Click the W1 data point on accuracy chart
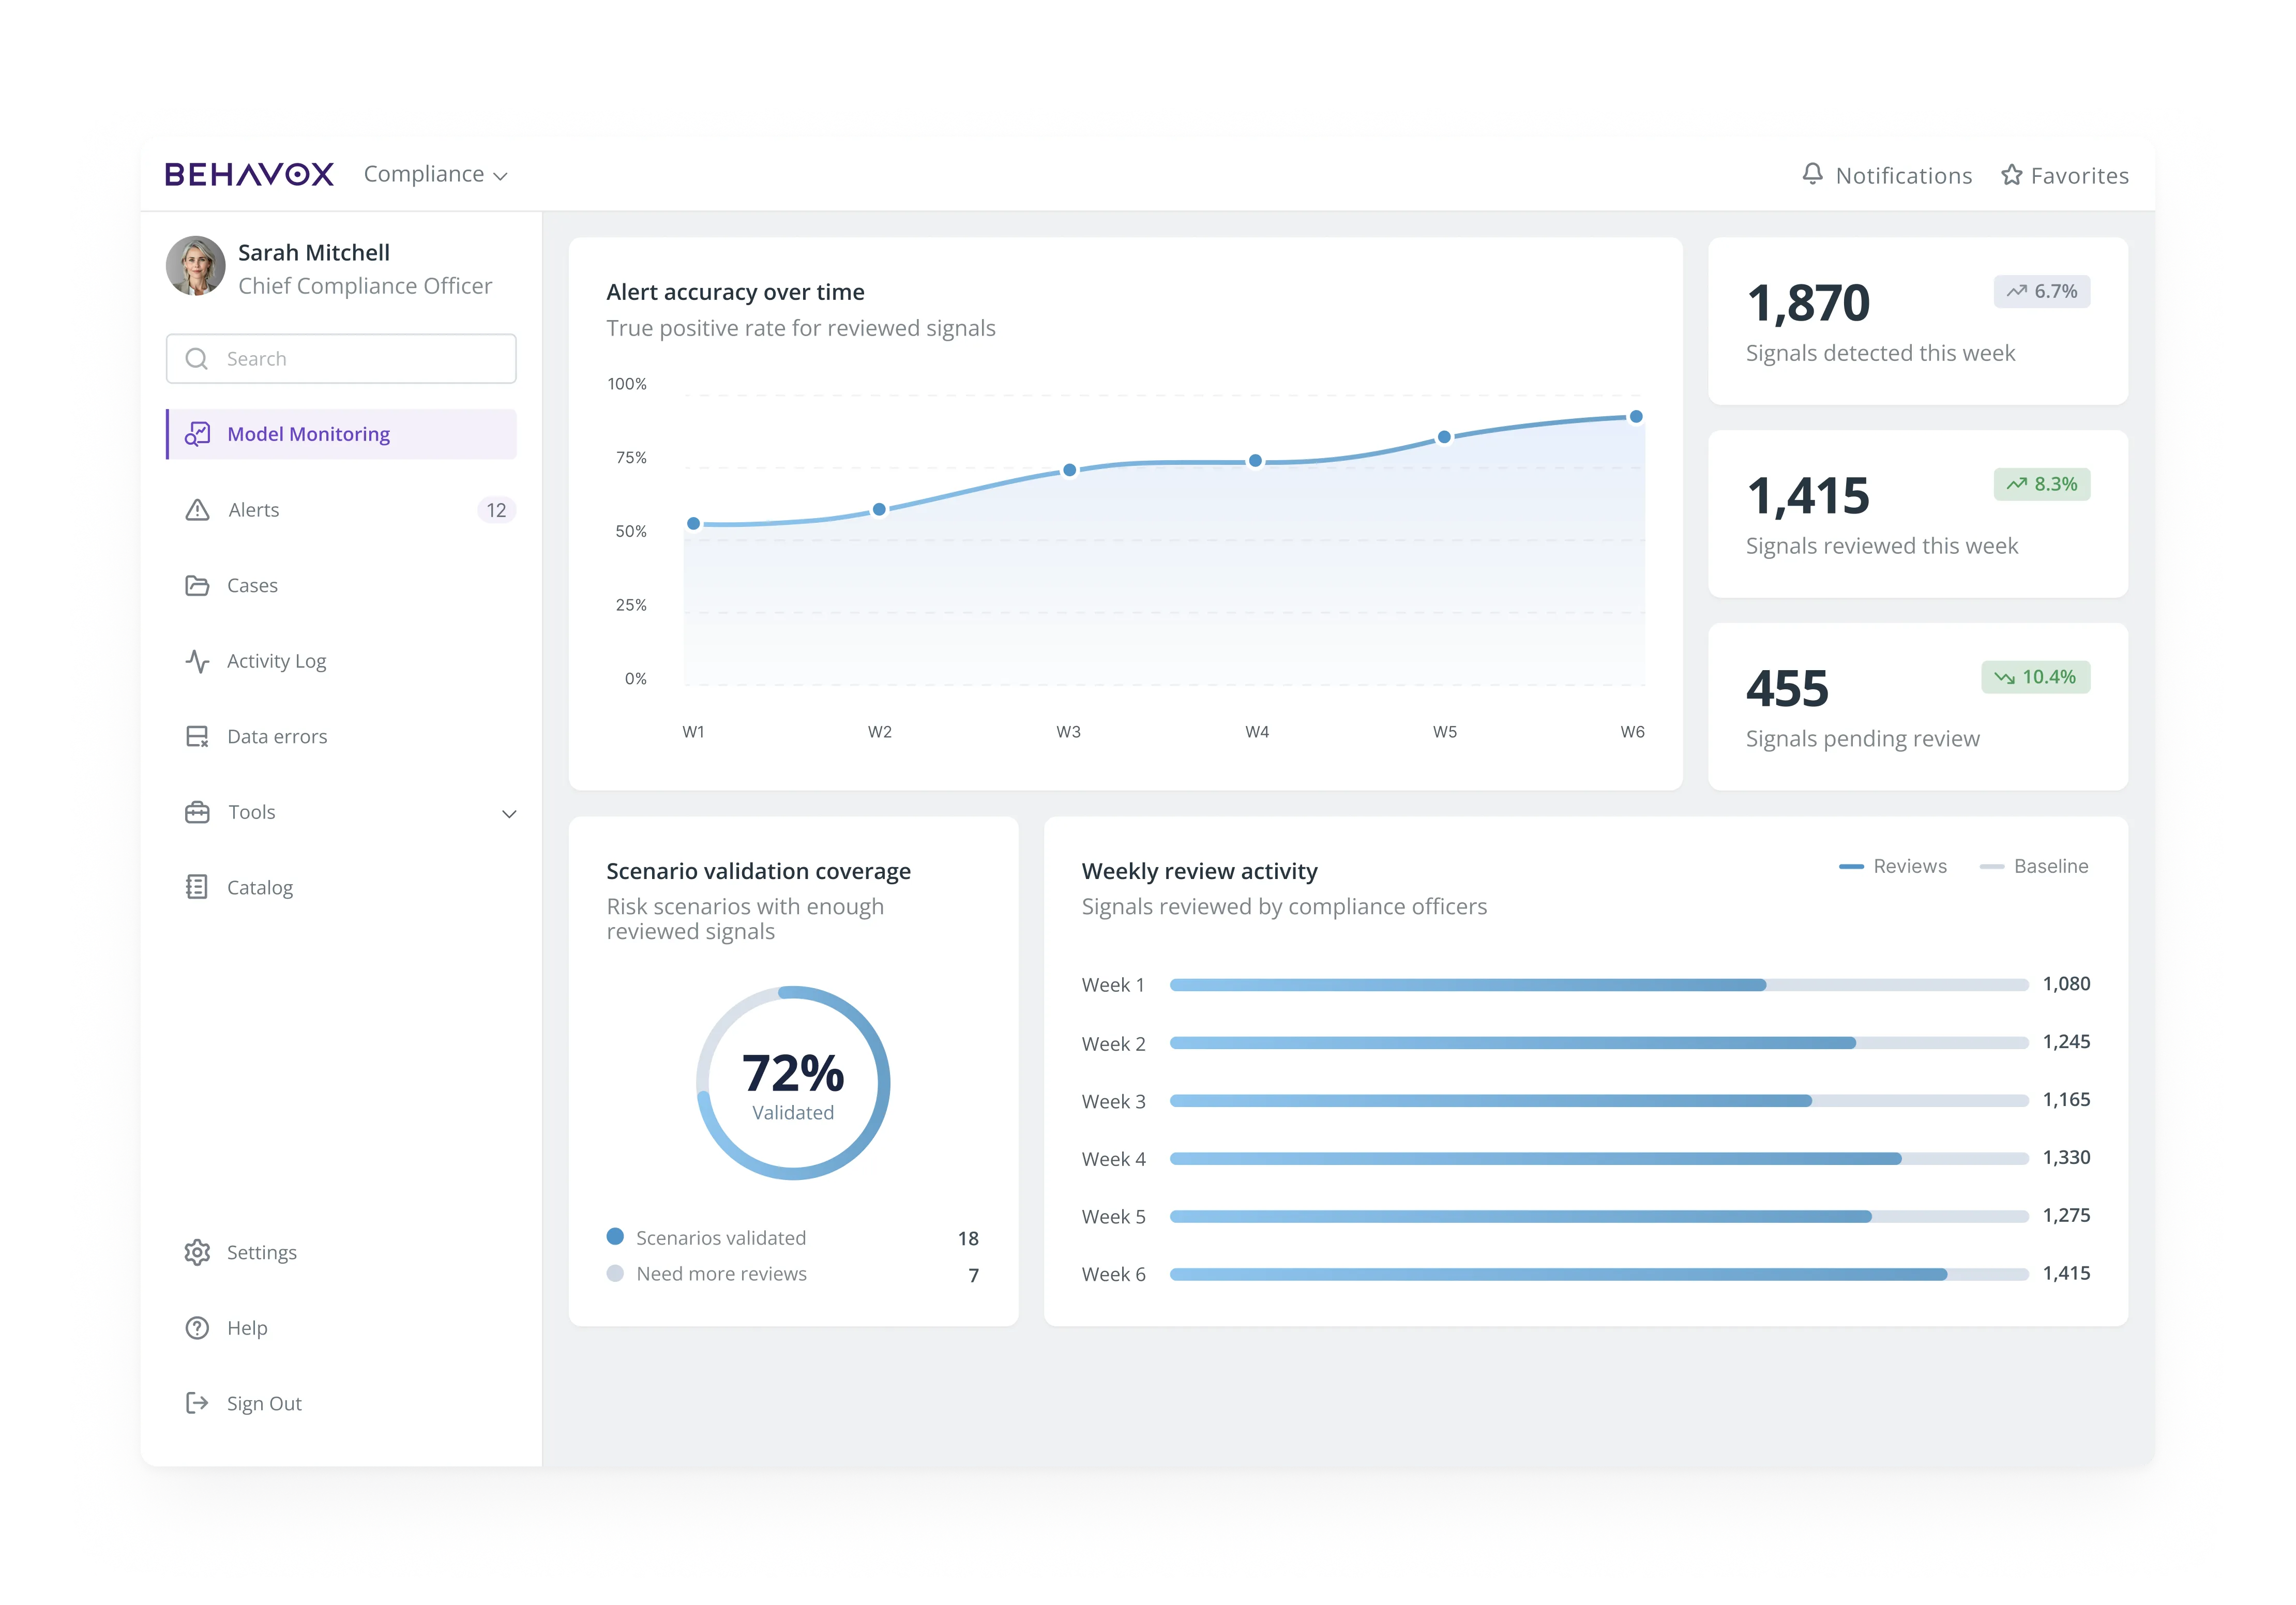 point(694,524)
